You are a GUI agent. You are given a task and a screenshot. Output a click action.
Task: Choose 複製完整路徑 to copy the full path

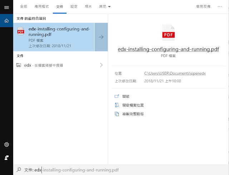[x=133, y=114]
